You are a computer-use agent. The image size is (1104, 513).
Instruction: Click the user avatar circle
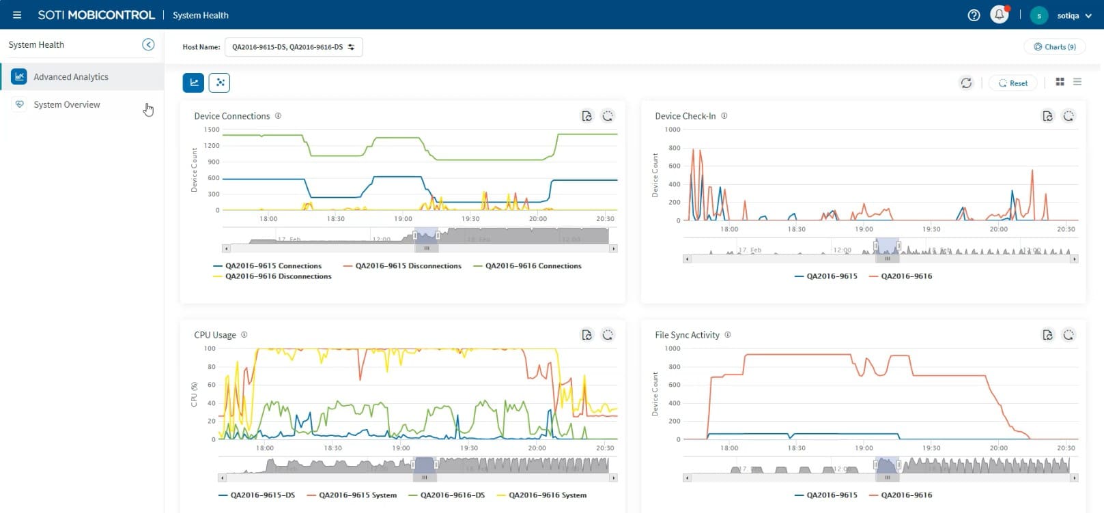(x=1039, y=15)
